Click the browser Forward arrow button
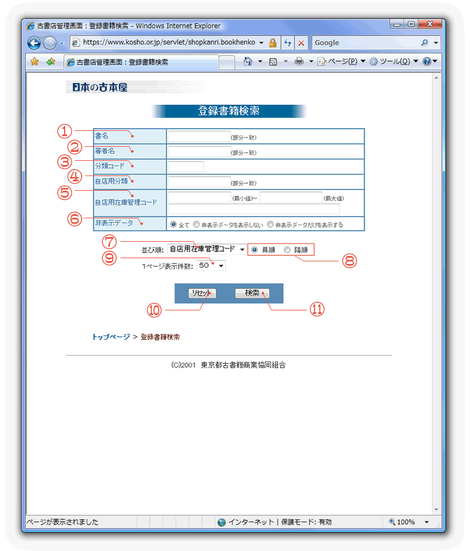Viewport: 470px width, 551px height. 49,43
